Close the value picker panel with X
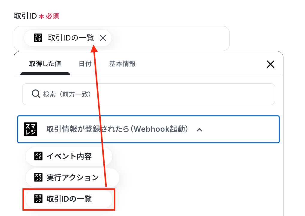 pyautogui.click(x=270, y=64)
